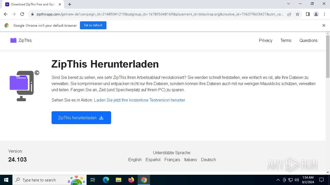
Task: Click ZipThis herunterladen download button
Action: (81, 118)
